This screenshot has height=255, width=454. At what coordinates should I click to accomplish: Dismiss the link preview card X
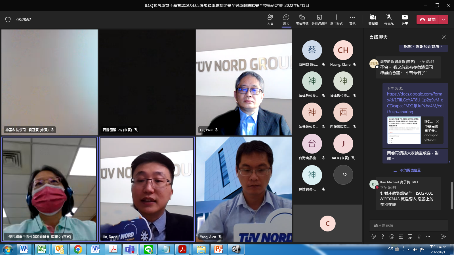coord(437,122)
